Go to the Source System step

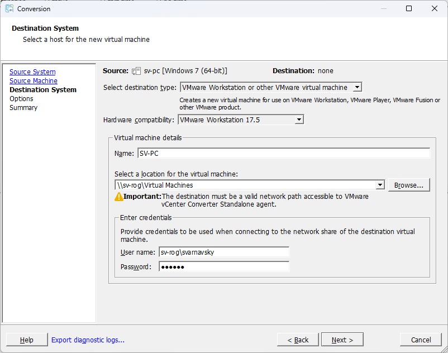tap(32, 72)
